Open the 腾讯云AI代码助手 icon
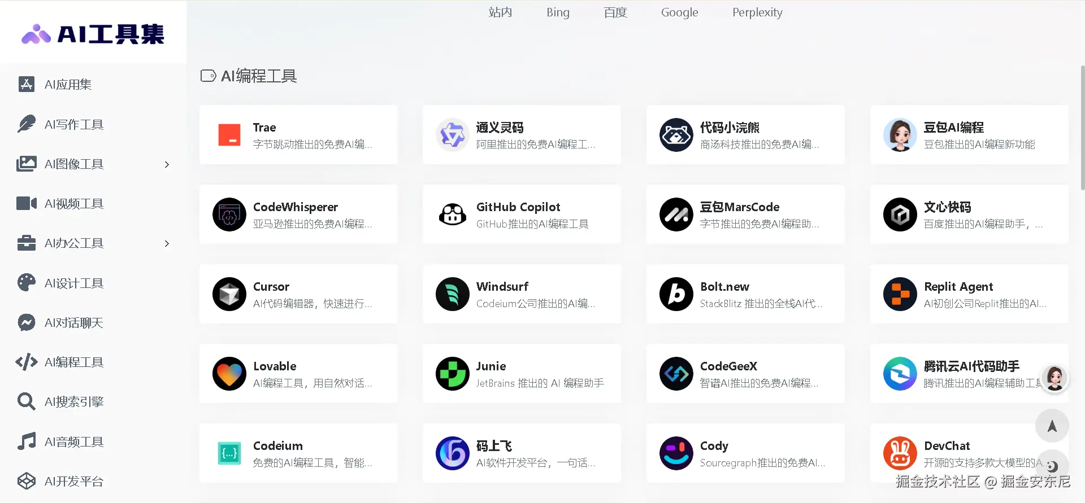 pos(900,374)
